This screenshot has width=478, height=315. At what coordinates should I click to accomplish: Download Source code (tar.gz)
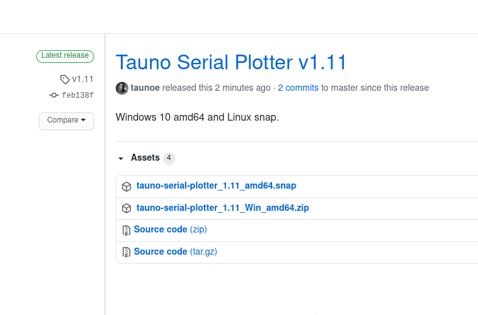(175, 251)
